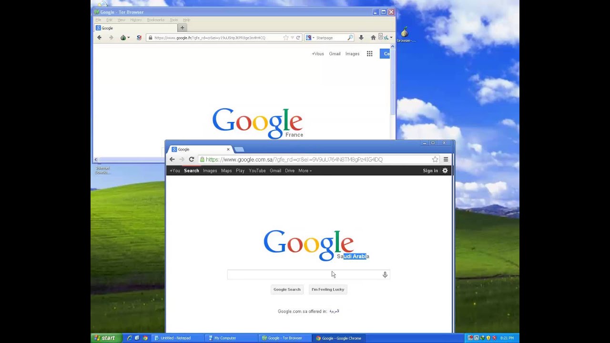The width and height of the screenshot is (610, 343).
Task: Open the new tab plus button in Tor Browser
Action: point(182,28)
